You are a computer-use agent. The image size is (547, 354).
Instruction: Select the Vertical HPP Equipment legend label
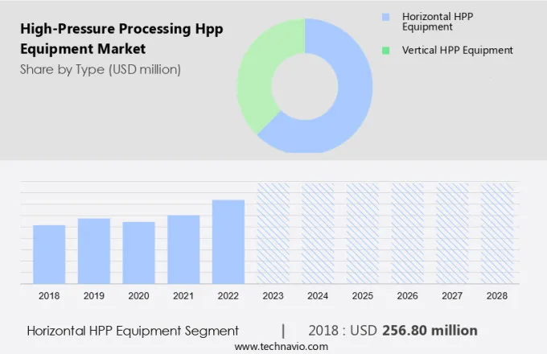coord(457,50)
